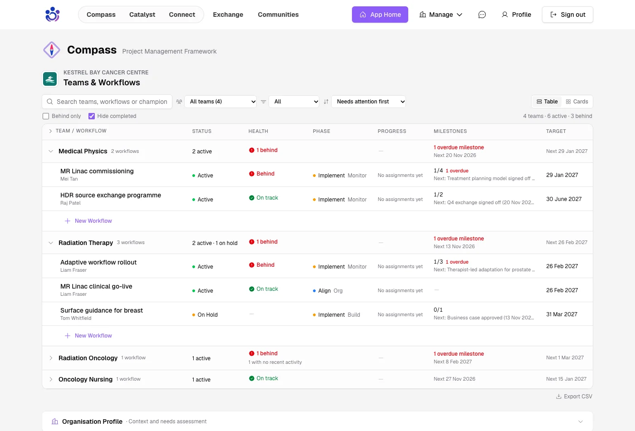Click the status filter lines icon

pyautogui.click(x=263, y=102)
